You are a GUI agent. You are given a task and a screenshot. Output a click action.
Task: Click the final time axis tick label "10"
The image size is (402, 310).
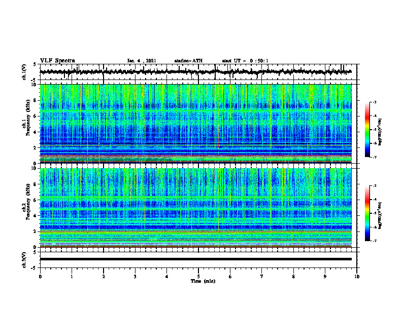coord(357,277)
